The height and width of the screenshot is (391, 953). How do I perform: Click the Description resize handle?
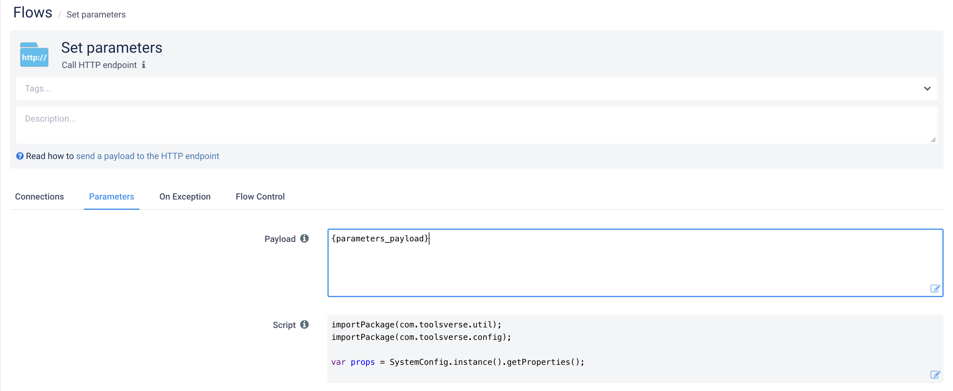click(x=933, y=140)
